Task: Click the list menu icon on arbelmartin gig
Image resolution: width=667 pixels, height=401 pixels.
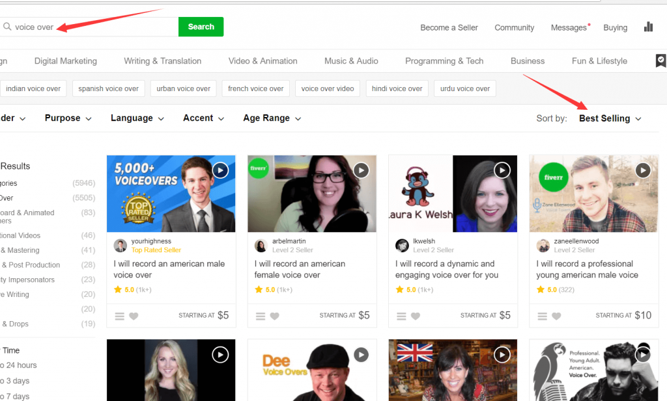Action: pos(261,316)
